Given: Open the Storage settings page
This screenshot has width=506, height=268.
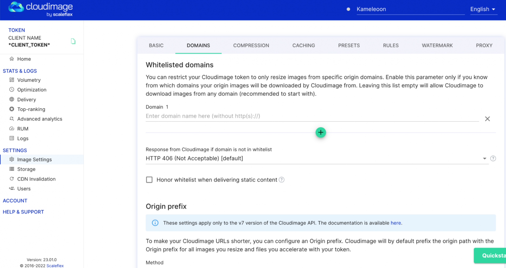Looking at the screenshot, I should [x=26, y=169].
